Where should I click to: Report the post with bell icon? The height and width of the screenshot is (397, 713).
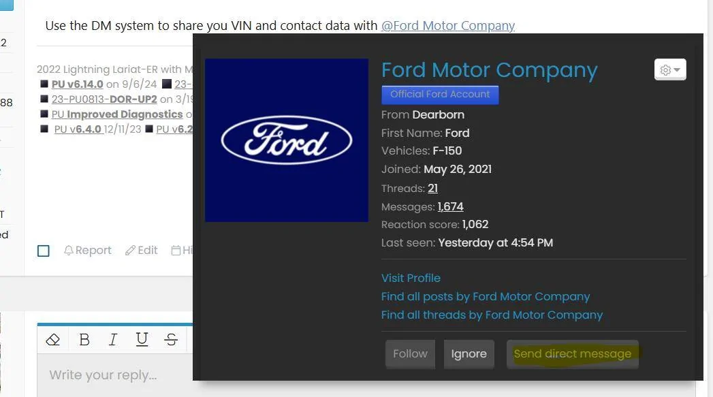click(x=87, y=251)
